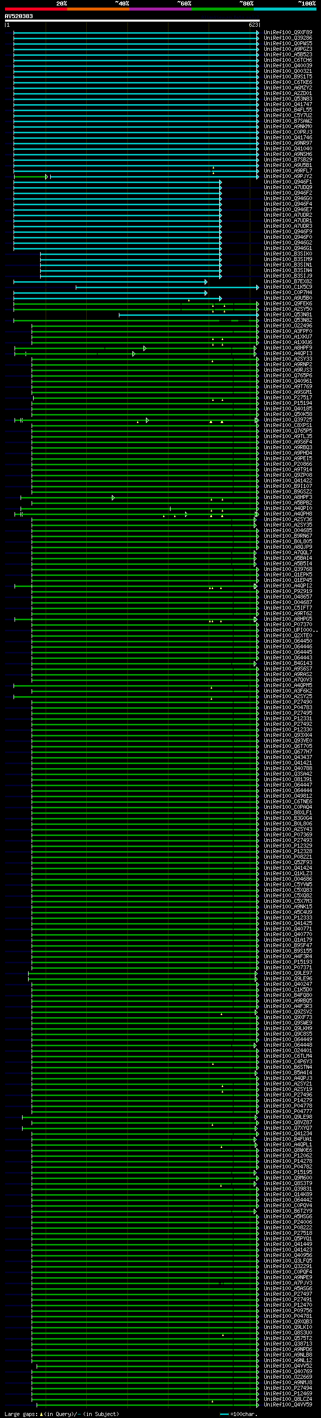This screenshot has width=321, height=1418.
Task: Select hit UniRef100_Q41422
Action: [x=288, y=480]
